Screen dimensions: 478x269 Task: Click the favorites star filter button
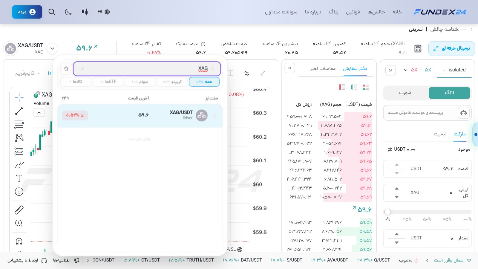(66, 69)
